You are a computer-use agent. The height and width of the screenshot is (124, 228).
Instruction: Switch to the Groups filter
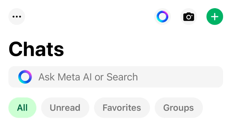click(178, 108)
